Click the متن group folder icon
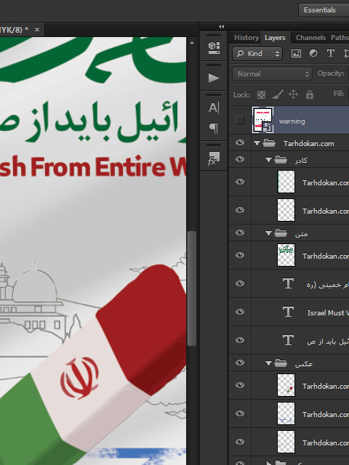This screenshot has width=349, height=465. pyautogui.click(x=281, y=233)
